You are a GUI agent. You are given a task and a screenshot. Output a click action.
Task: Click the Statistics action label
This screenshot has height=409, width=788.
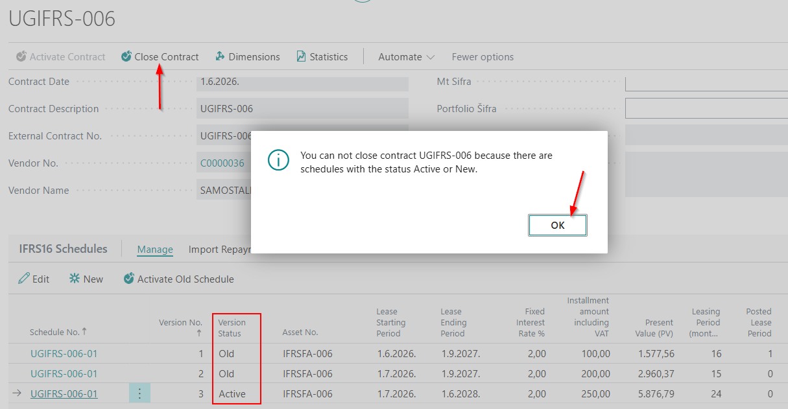pos(329,57)
